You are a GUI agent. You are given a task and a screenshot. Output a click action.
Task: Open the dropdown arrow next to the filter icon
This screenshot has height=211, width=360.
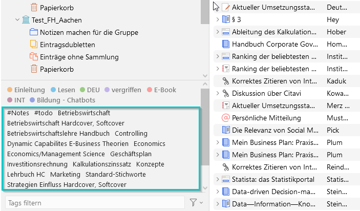[x=201, y=203]
